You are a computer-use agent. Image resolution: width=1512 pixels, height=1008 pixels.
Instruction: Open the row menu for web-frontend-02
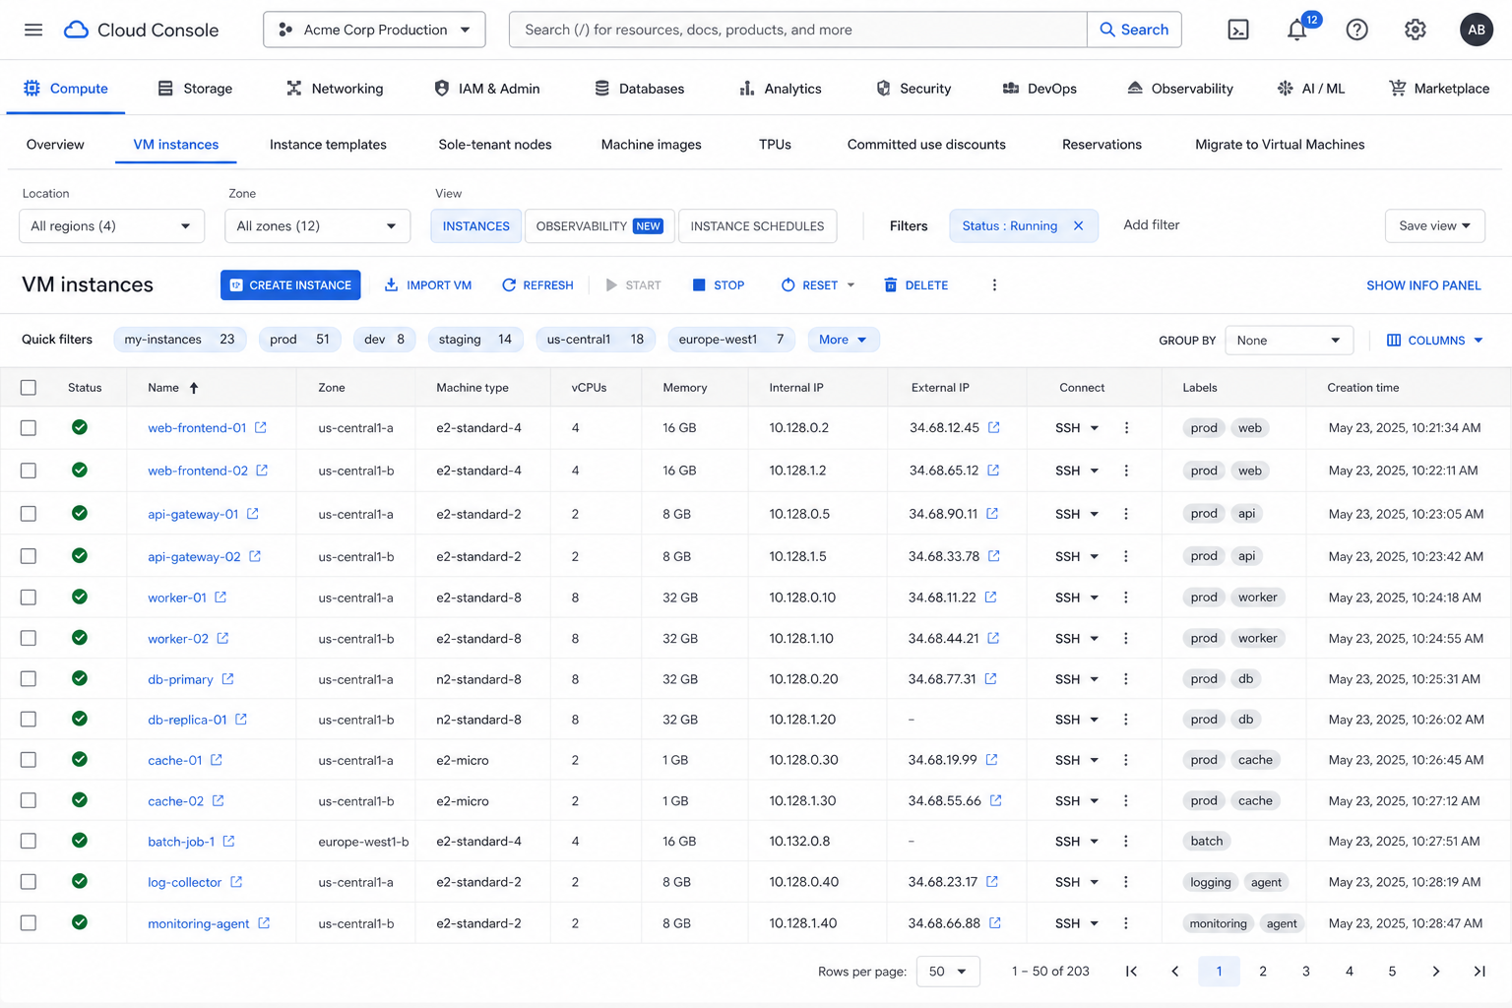[x=1126, y=471]
